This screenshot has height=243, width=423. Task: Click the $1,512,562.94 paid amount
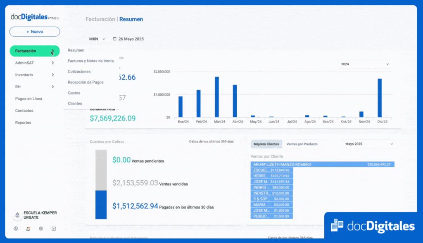(135, 206)
